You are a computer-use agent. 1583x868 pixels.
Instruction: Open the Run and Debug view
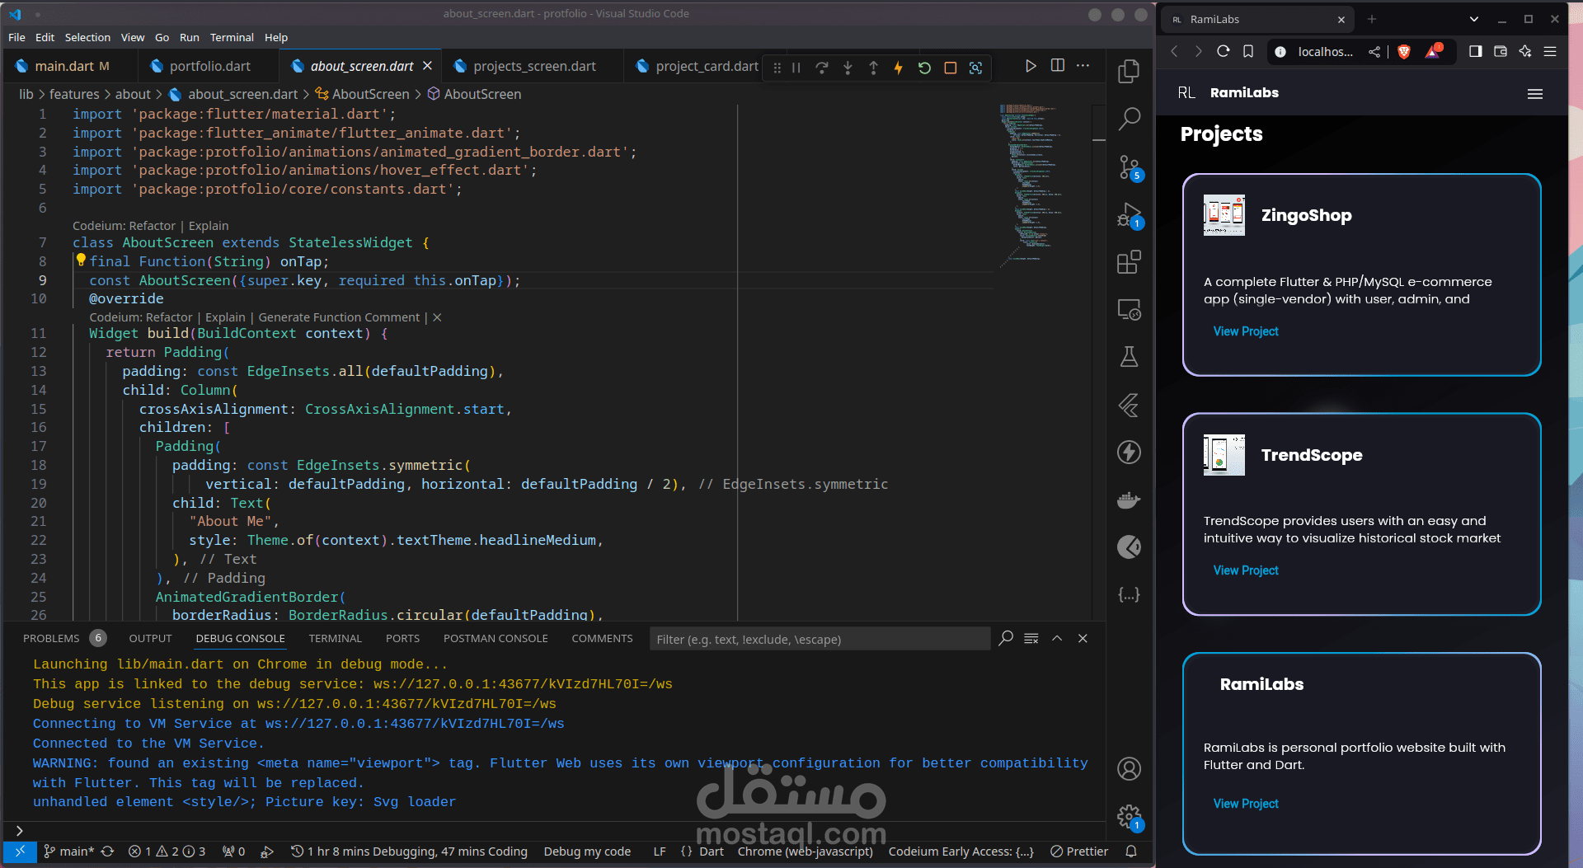click(x=1129, y=215)
